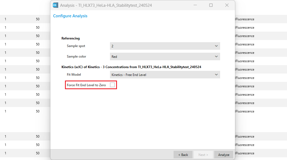The image size is (287, 160).
Task: Go to previous step with Back button
Action: pos(183,155)
